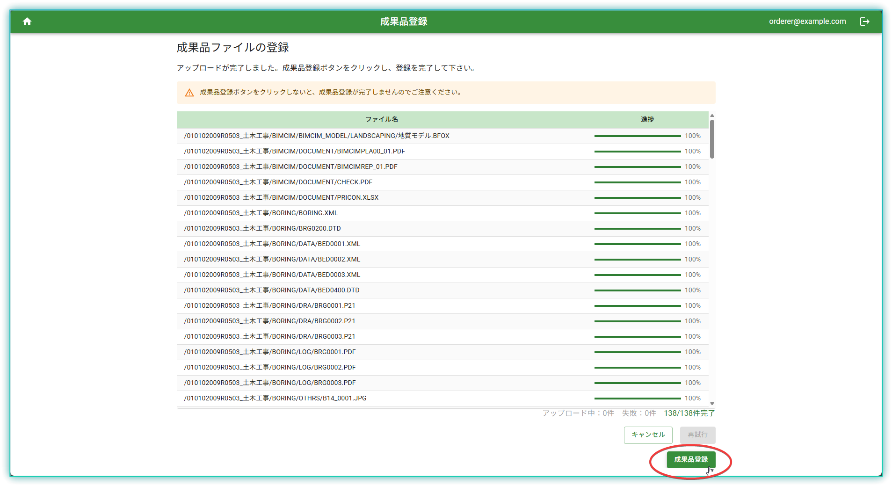Select the DRA/BRG0003.P21 file row
The height and width of the screenshot is (486, 892).
pos(442,337)
